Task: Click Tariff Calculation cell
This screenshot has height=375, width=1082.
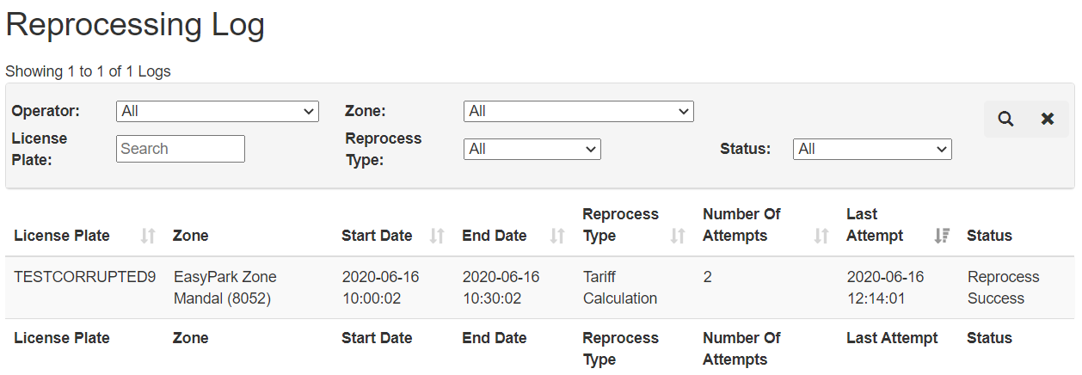Action: point(620,288)
